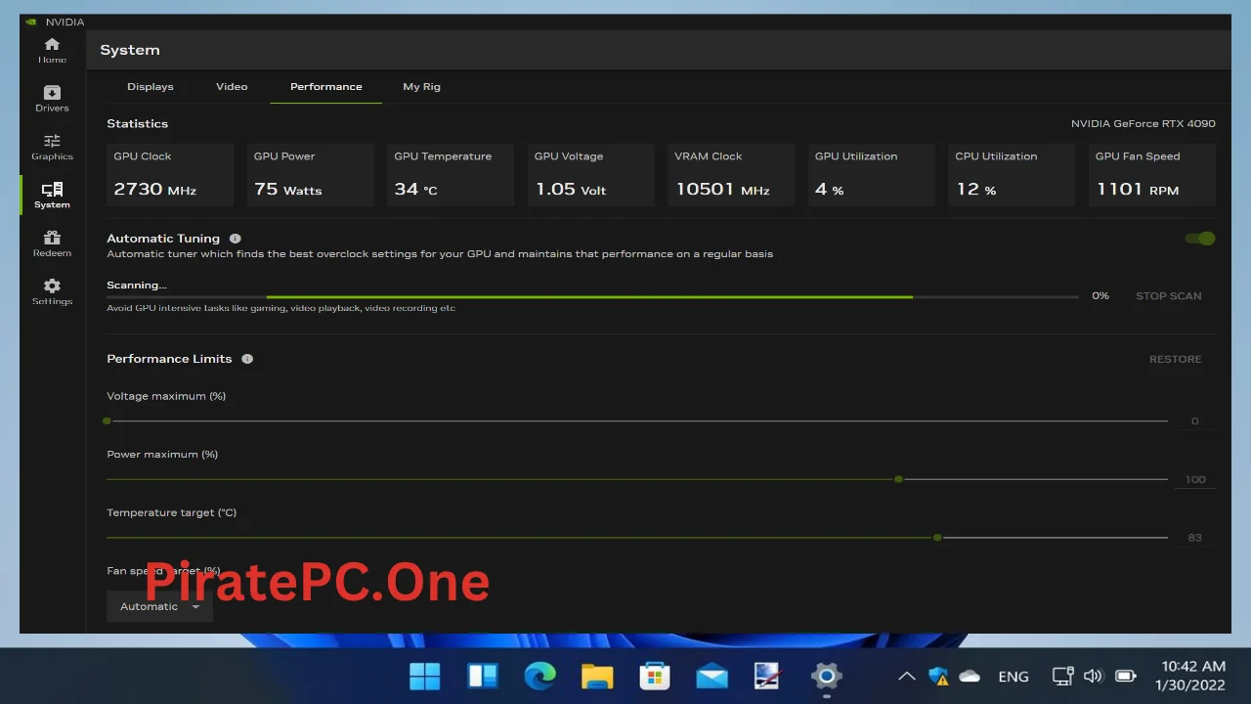Click the GPU Clock 2730 MHz card

pos(170,175)
